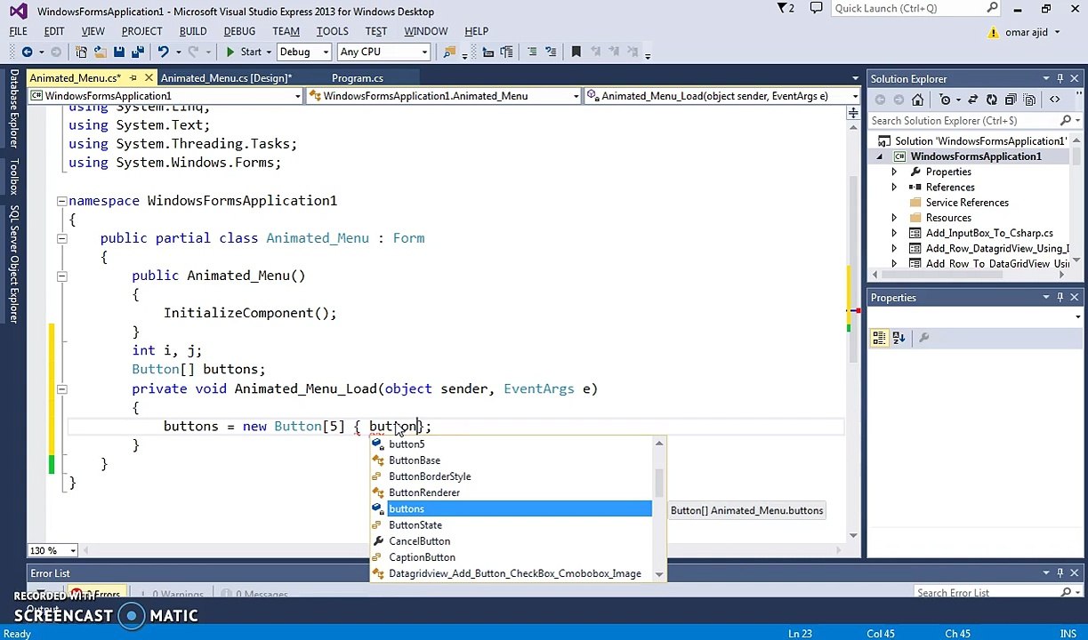Click the Home icon in Solution Explorer
The image size is (1088, 640).
click(917, 100)
